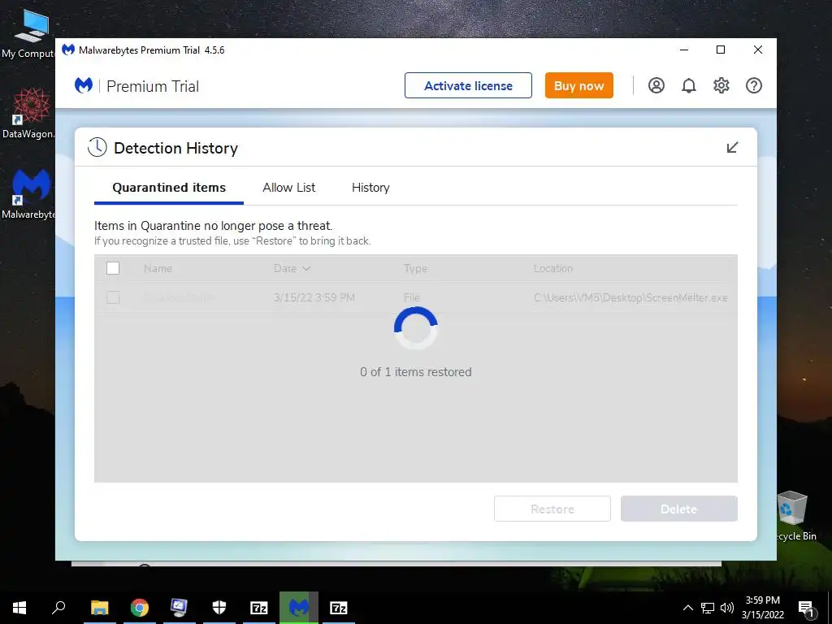Switch to the History tab
Viewport: 832px width, 624px height.
pyautogui.click(x=370, y=188)
